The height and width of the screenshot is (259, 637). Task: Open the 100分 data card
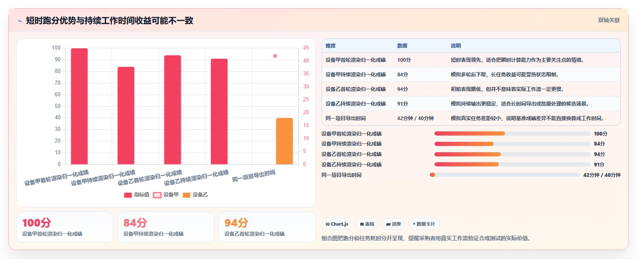tap(65, 227)
